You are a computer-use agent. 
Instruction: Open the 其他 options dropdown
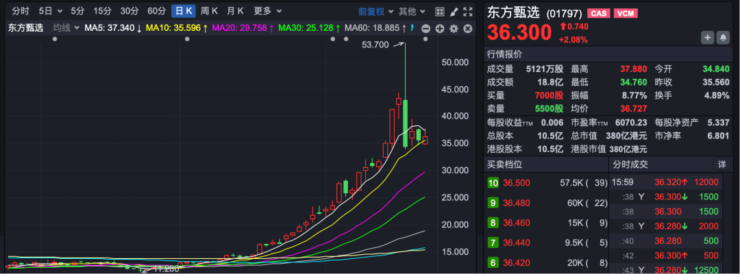tap(412, 12)
